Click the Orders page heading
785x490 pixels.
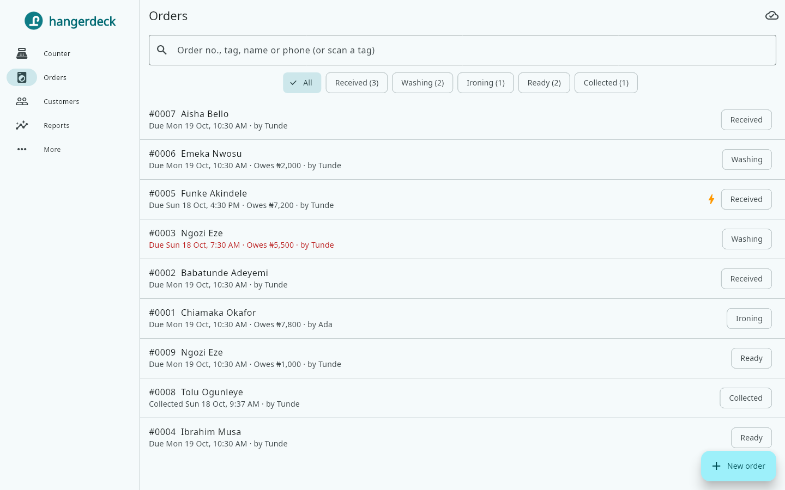point(168,16)
